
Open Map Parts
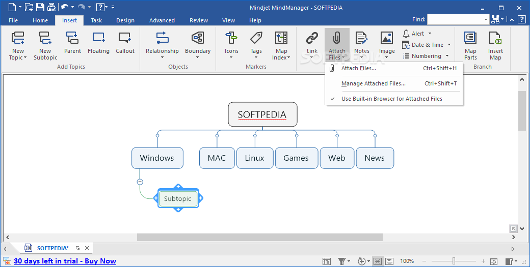click(x=470, y=45)
